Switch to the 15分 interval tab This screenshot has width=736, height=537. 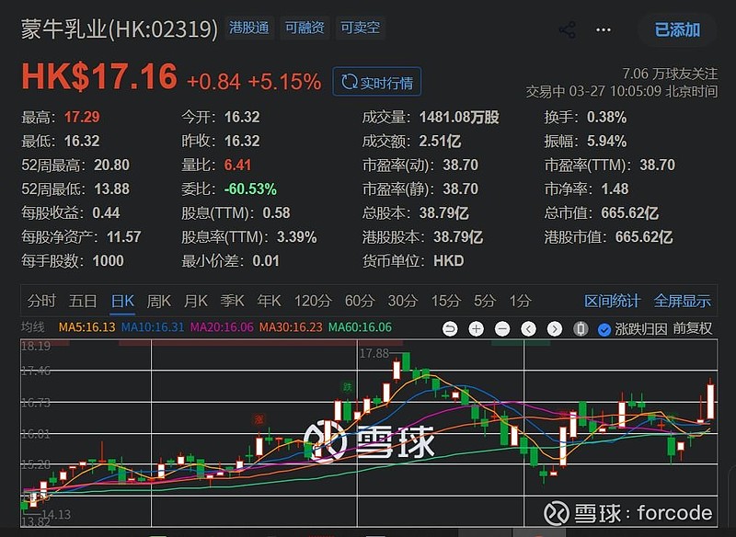pos(446,301)
